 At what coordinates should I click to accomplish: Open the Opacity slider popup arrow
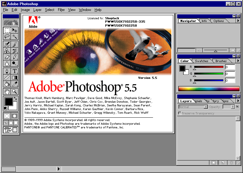point(233,107)
